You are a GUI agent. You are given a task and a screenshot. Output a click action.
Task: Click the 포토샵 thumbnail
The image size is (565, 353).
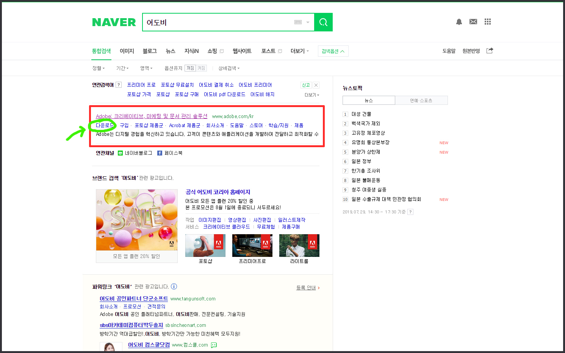tap(205, 246)
